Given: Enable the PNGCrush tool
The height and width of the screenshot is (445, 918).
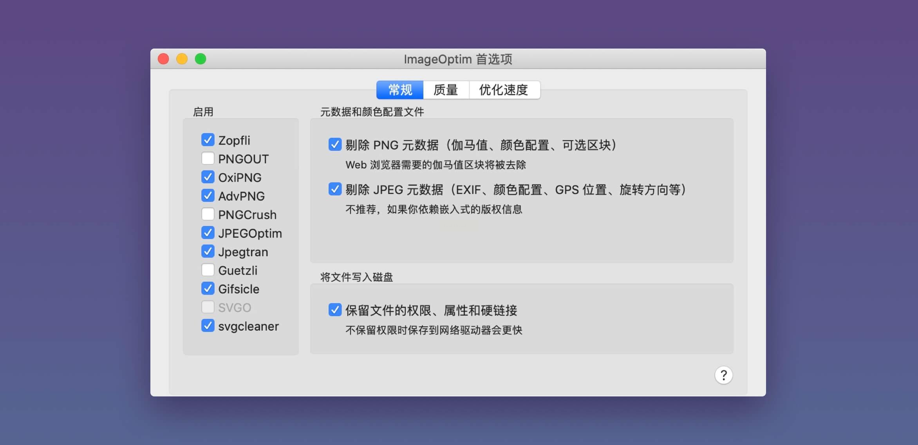Looking at the screenshot, I should point(208,214).
